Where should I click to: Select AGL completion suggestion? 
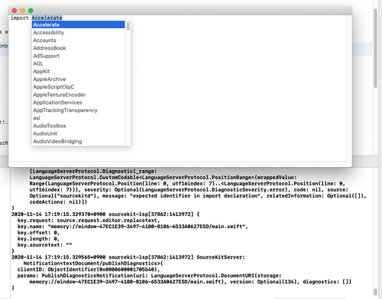(78, 63)
